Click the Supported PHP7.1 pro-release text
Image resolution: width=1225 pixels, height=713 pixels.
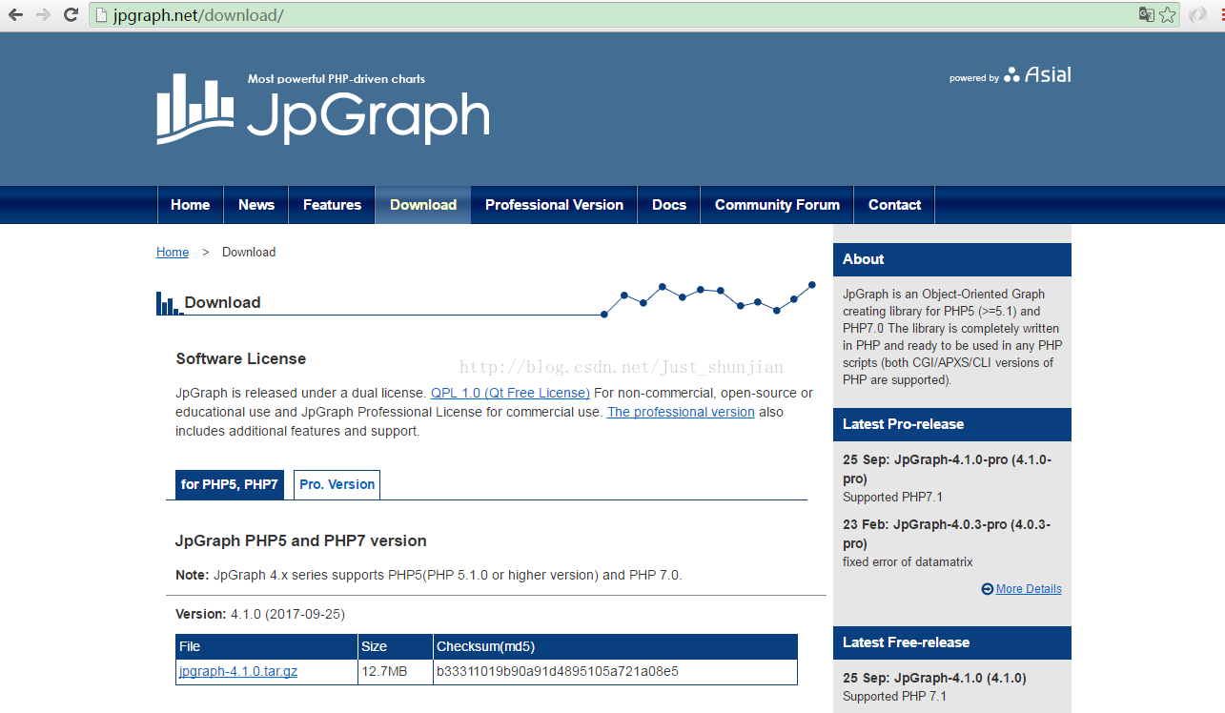pos(892,497)
